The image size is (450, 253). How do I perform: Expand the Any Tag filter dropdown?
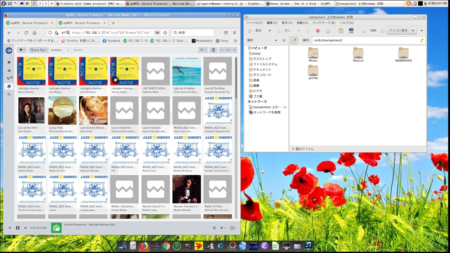coord(39,50)
